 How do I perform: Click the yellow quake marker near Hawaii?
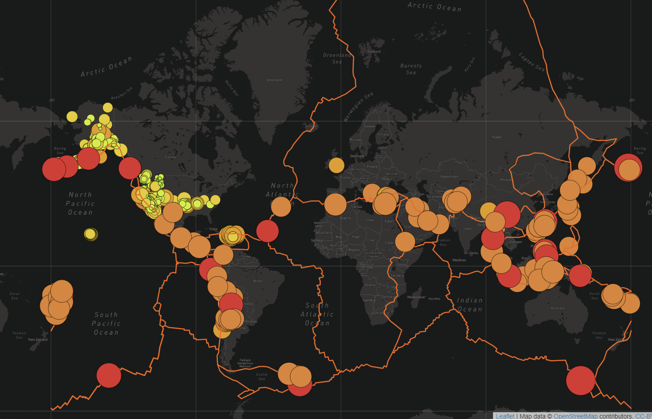91,234
